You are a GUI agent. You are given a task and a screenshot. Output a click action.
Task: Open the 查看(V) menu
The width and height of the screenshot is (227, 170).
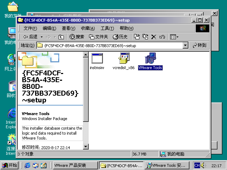click(x=68, y=28)
